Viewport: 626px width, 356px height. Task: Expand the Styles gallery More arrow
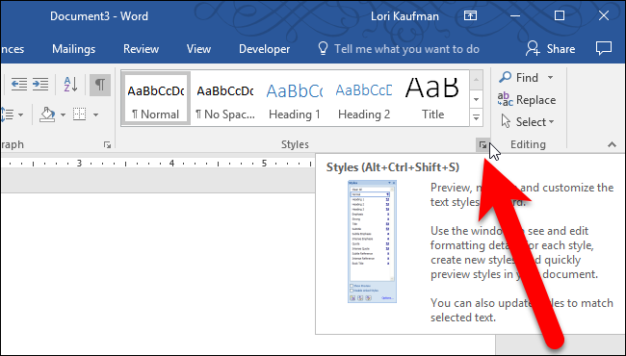coord(476,117)
